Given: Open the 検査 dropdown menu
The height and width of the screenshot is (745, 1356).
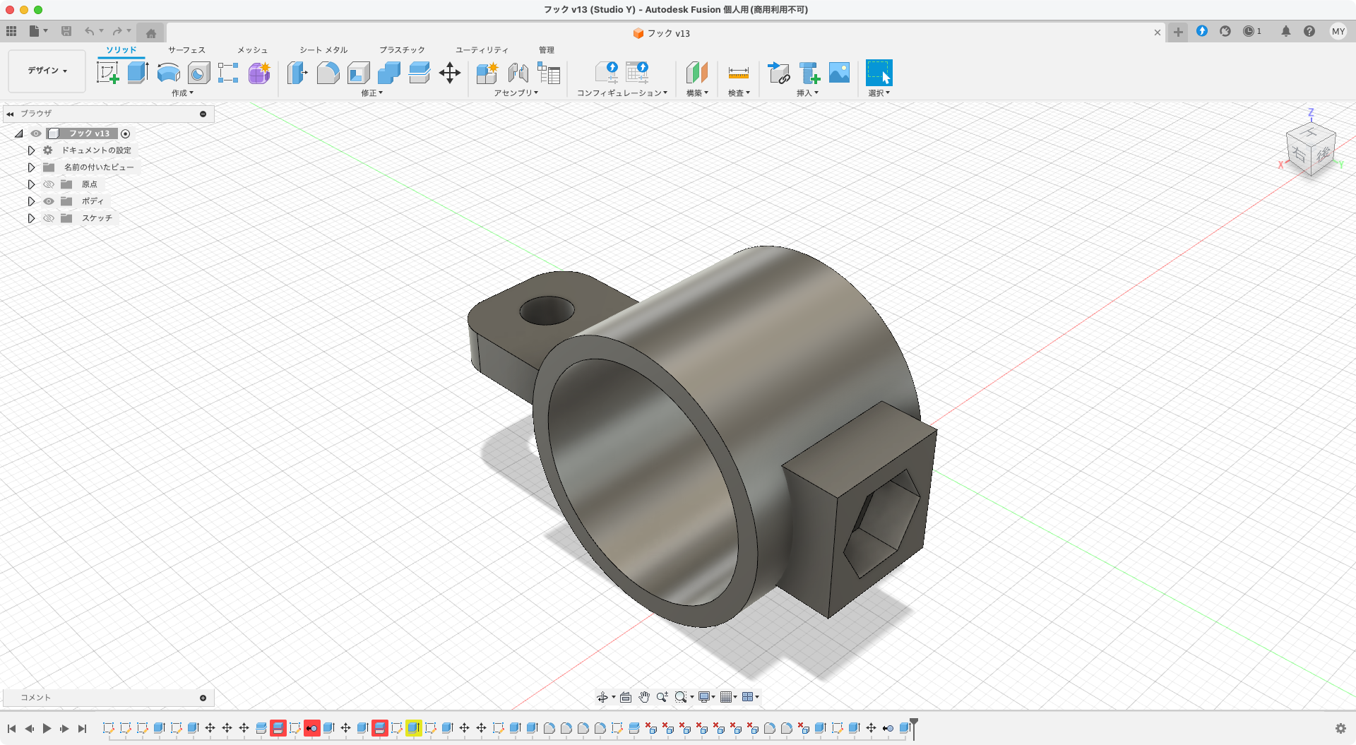Looking at the screenshot, I should click(739, 93).
